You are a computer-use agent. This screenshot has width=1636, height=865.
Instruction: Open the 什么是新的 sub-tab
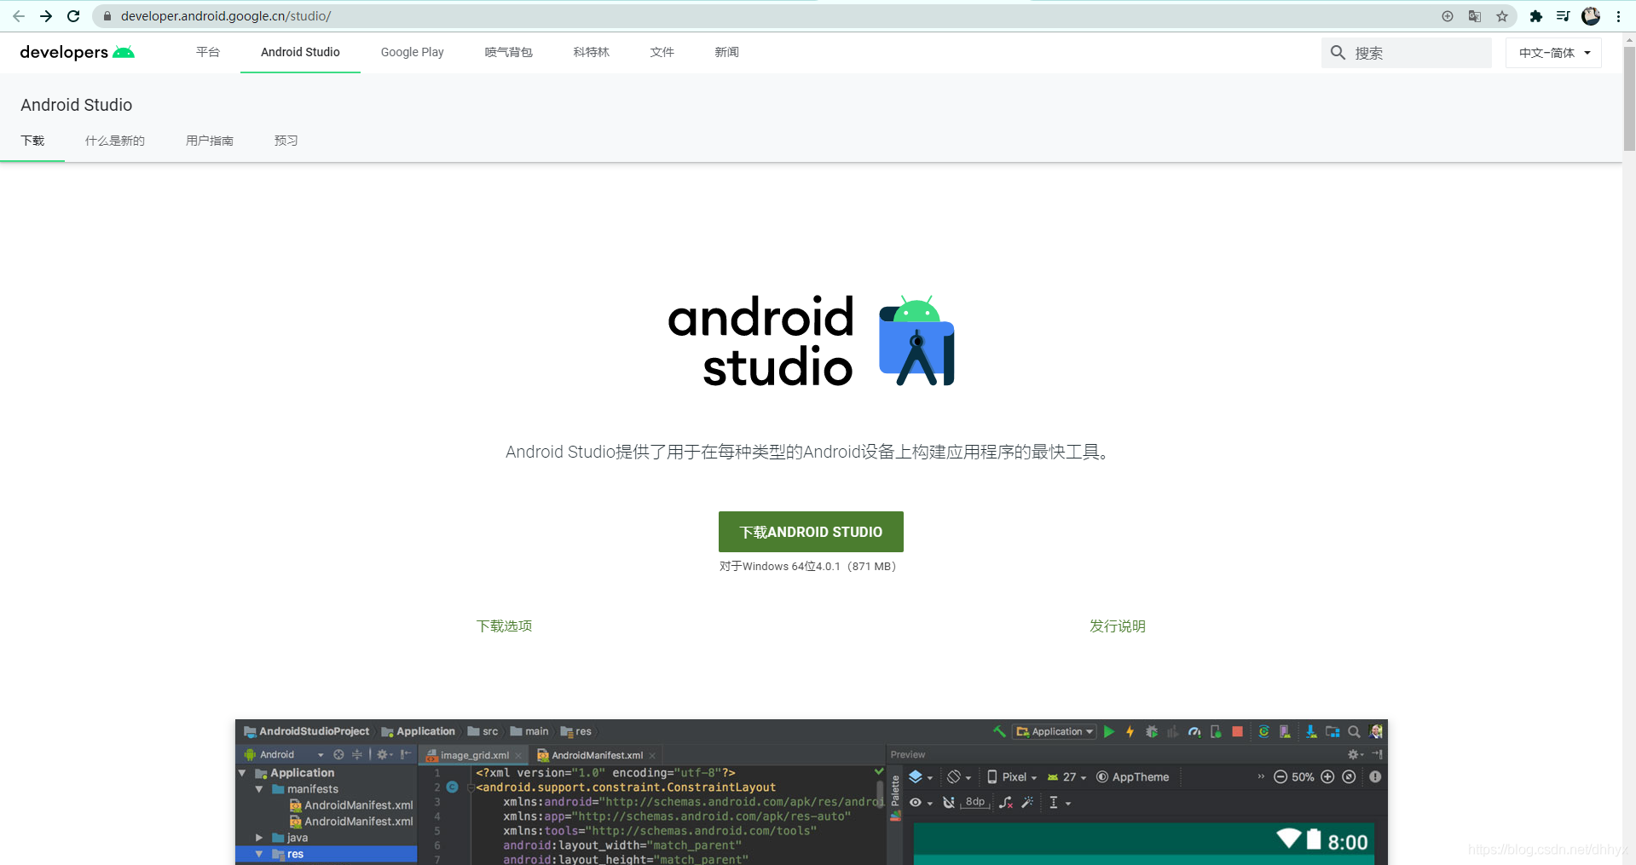115,141
